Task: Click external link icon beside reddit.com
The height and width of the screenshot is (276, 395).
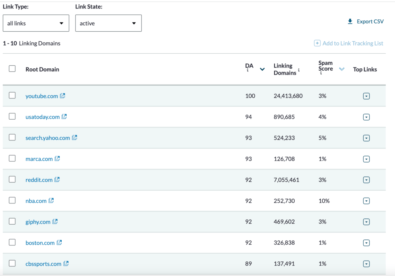Action: point(57,179)
